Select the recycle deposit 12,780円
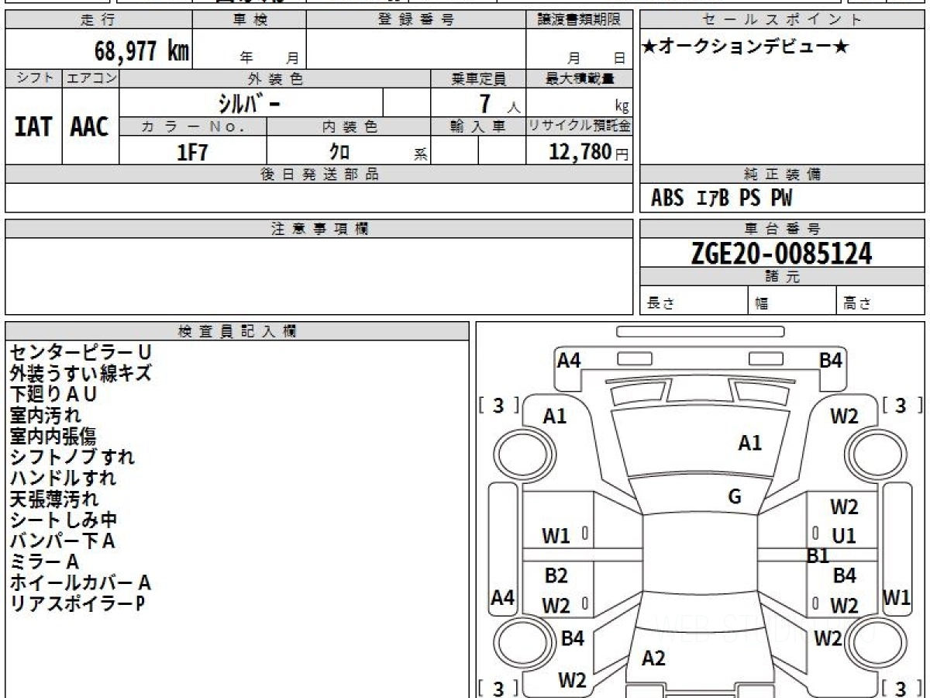The image size is (930, 698). click(x=588, y=151)
